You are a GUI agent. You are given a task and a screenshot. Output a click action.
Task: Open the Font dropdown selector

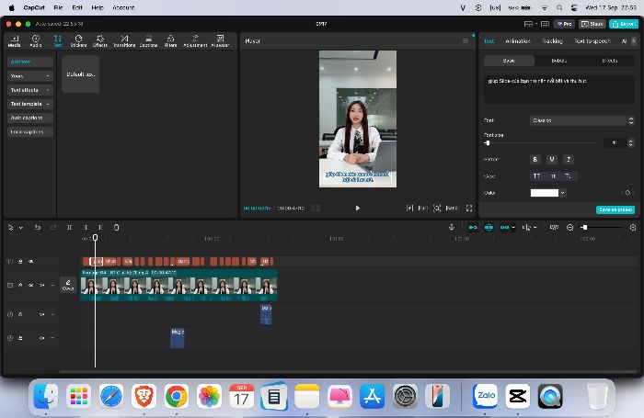tap(582, 120)
